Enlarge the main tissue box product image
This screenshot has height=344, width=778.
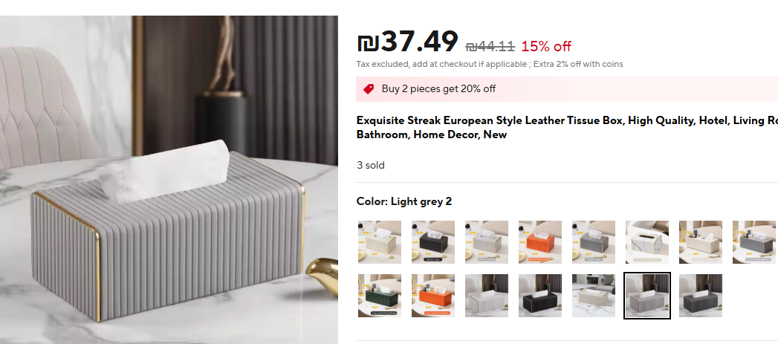click(169, 180)
